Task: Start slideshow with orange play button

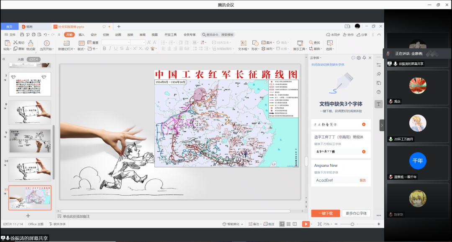Action: pos(306,224)
